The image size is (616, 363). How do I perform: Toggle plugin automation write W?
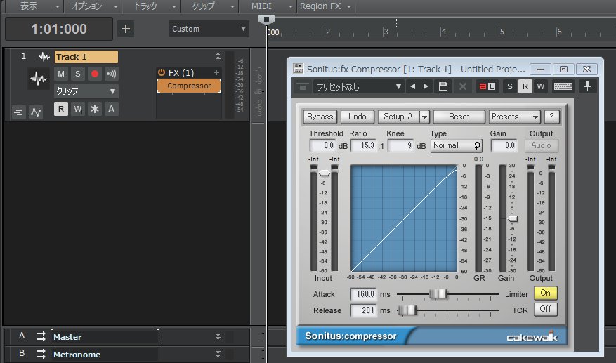coord(541,86)
